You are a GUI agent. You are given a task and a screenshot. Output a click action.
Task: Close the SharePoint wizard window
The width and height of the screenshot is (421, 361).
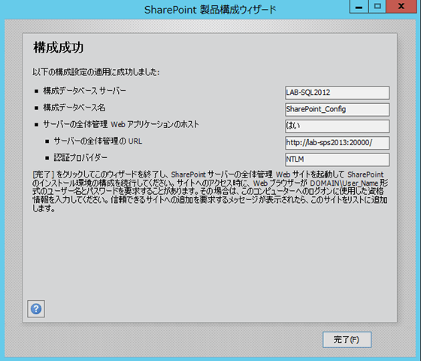point(401,7)
